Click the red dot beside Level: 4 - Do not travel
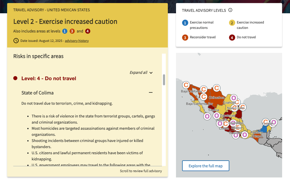290x179 pixels. pyautogui.click(x=15, y=78)
